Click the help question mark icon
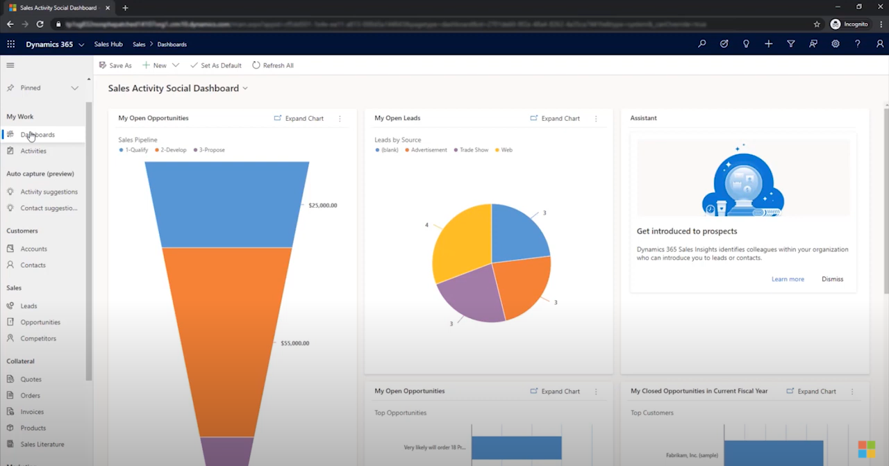 [x=857, y=44]
